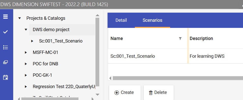The image size is (243, 100).
Task: Open the bulleted list icon in sidebar
Action: point(5,47)
